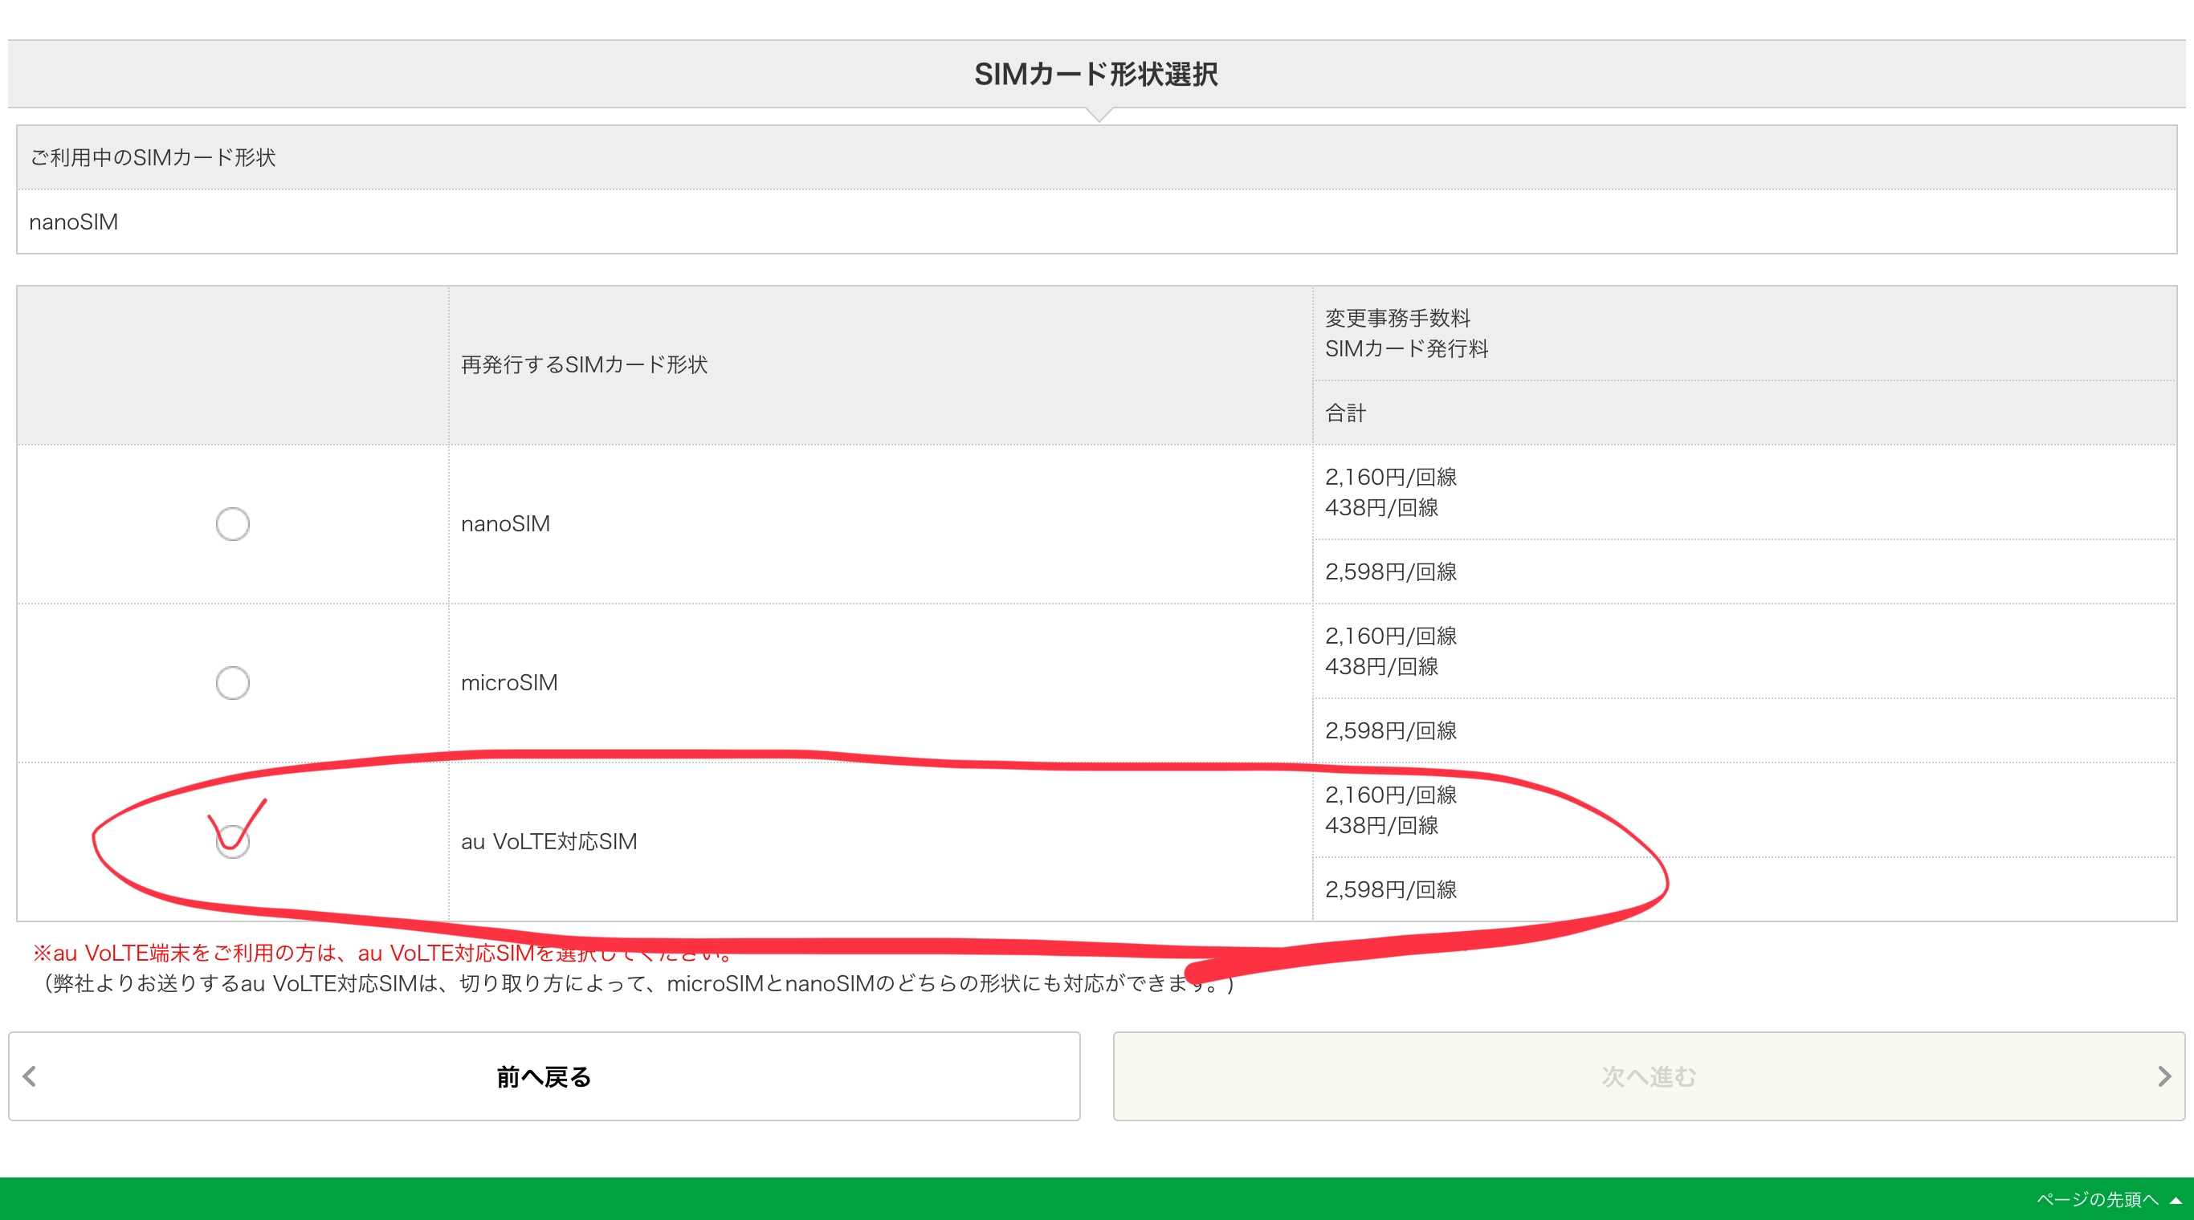Click the left chevron on 前へ戻る
Image resolution: width=2194 pixels, height=1220 pixels.
tap(30, 1076)
